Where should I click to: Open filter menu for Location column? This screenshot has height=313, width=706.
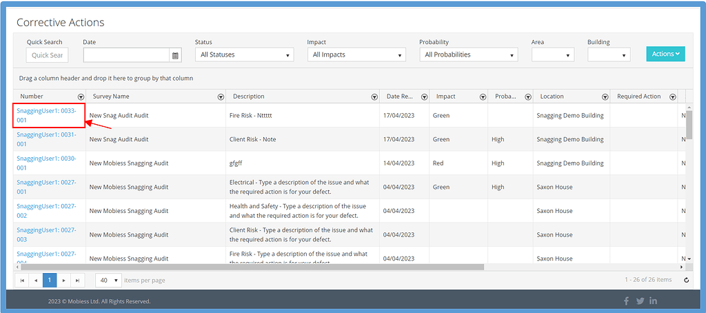[605, 97]
